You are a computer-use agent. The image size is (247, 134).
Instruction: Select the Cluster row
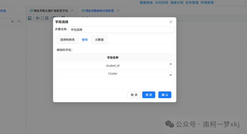[112, 73]
